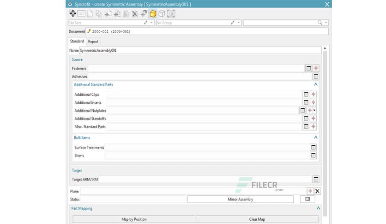The width and height of the screenshot is (386, 224).
Task: Open the search field dropdown arrow
Action: tap(326, 23)
